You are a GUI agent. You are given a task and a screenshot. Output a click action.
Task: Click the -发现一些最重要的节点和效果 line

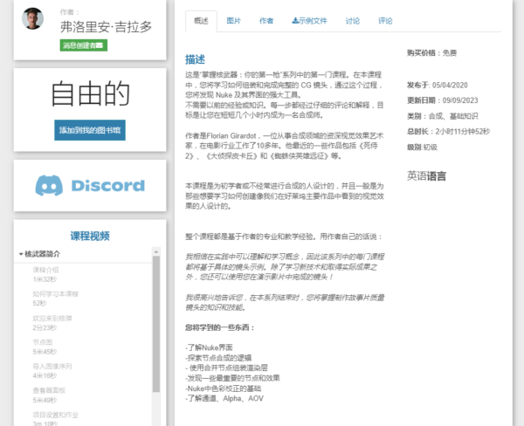232,378
